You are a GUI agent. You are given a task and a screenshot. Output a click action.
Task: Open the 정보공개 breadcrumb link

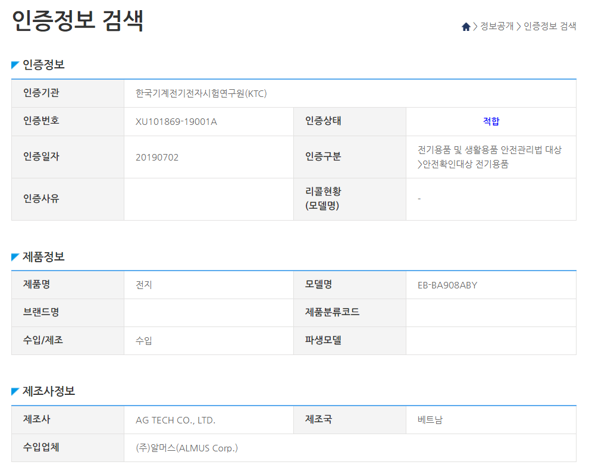[496, 27]
